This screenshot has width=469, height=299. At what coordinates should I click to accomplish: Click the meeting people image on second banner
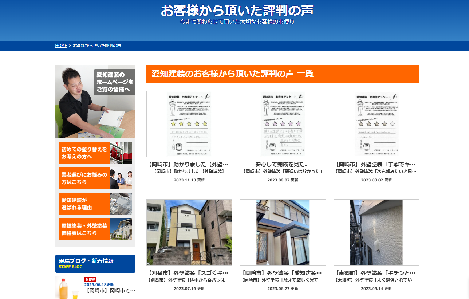pos(121,178)
